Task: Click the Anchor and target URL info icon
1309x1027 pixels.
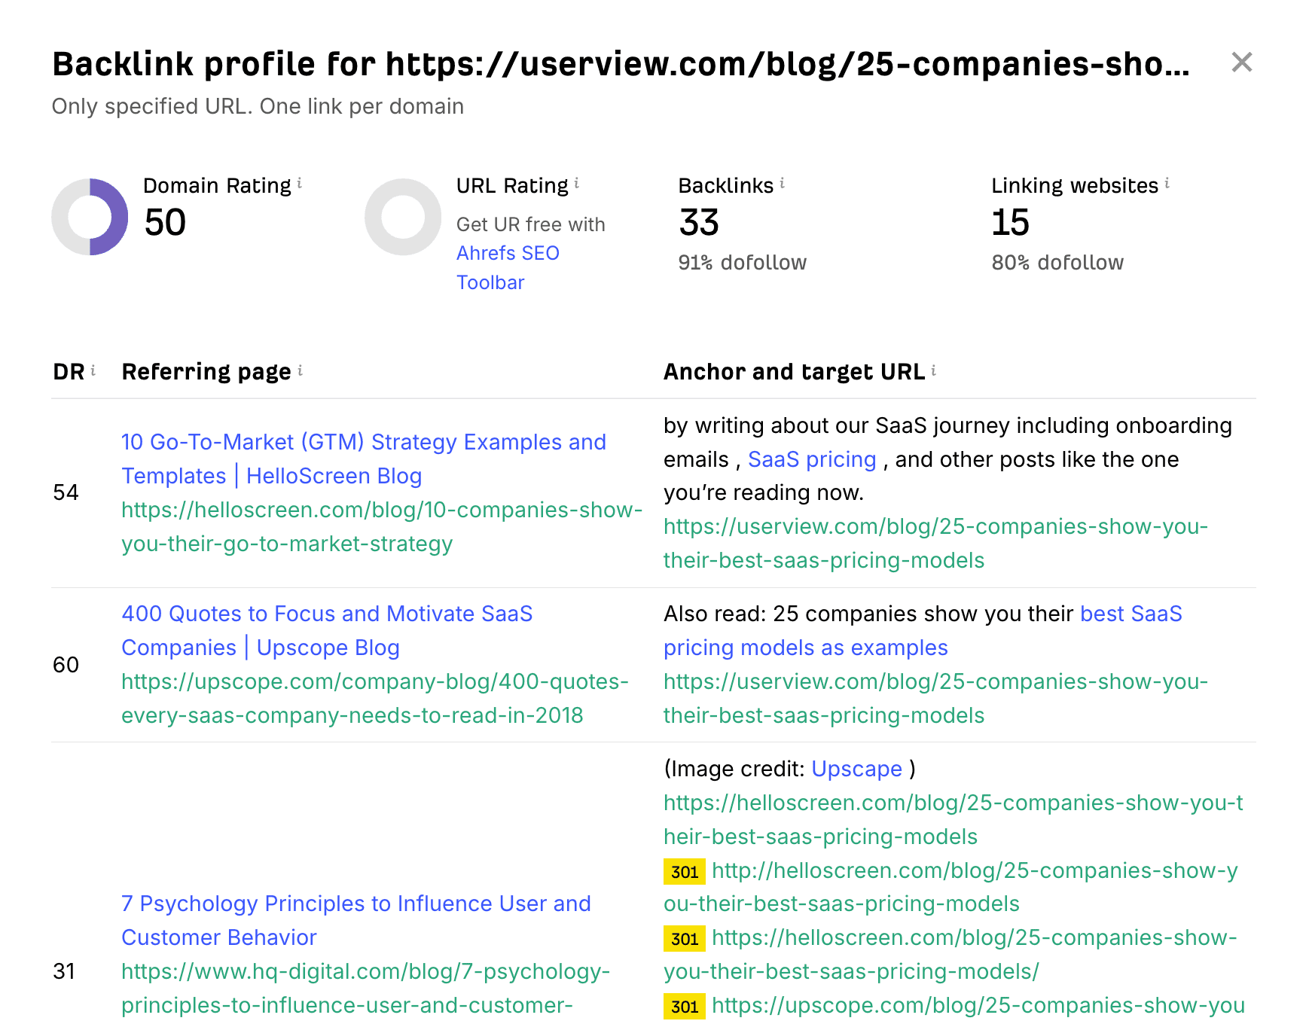Action: point(933,369)
